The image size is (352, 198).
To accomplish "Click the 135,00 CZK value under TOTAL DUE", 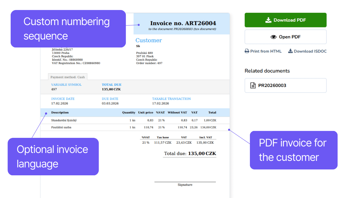I will pos(111,89).
